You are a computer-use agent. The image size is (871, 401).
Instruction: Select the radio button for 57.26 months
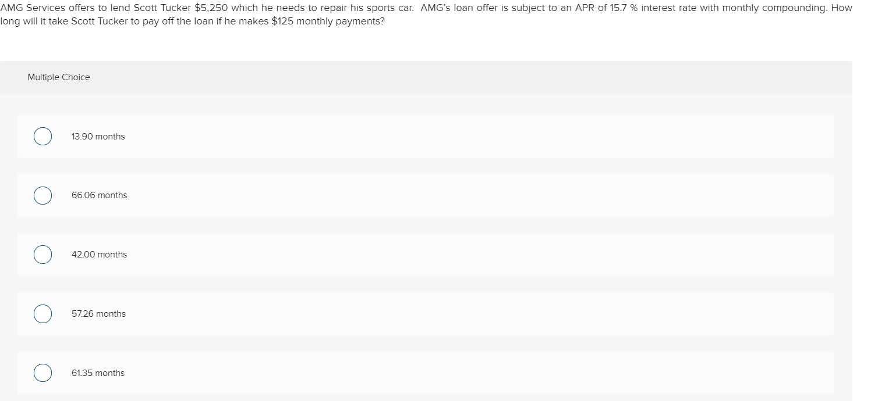(x=43, y=313)
